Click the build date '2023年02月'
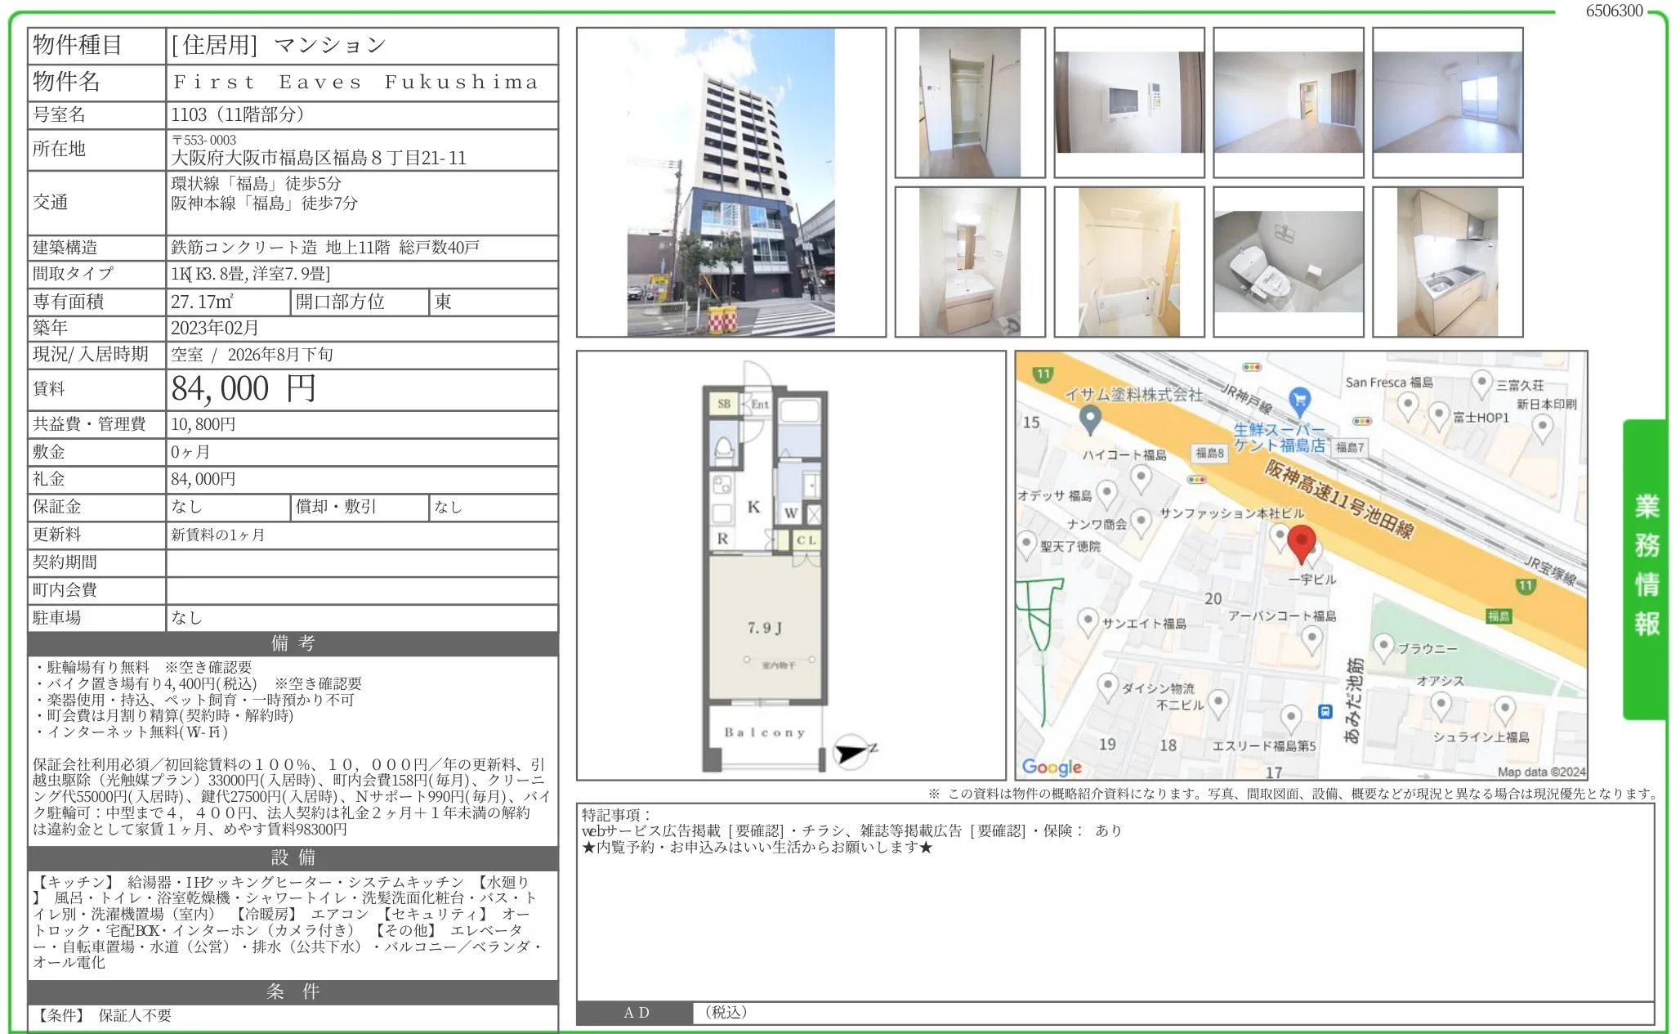 tap(214, 328)
